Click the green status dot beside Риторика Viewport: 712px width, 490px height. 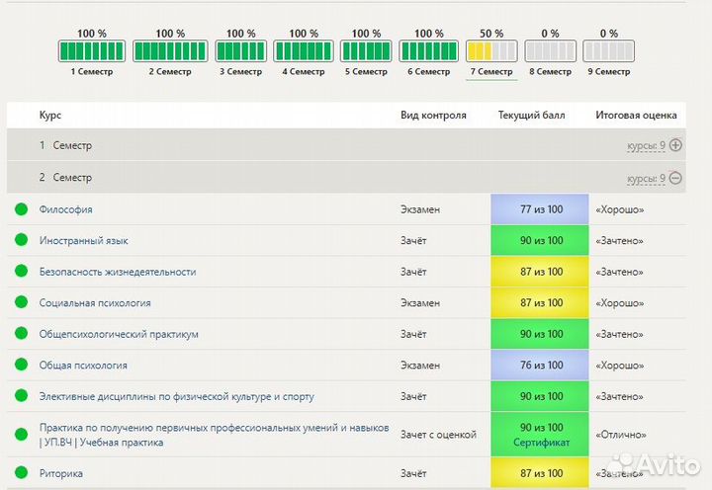(21, 474)
